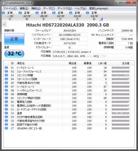
Task: Click status icon for attribute 0C 電源投入回数
Action: point(6,102)
